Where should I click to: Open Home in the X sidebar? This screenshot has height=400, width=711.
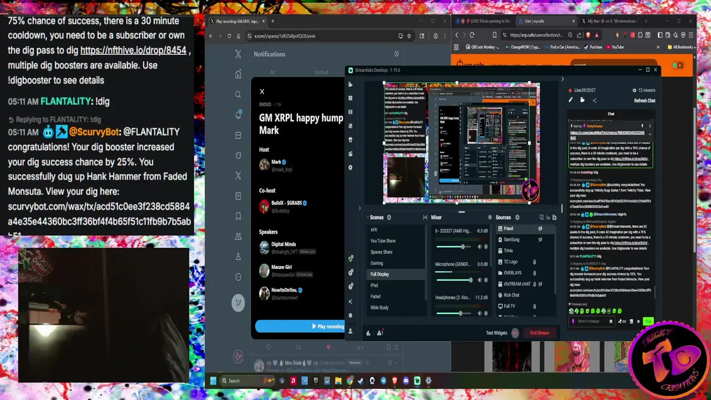click(238, 74)
